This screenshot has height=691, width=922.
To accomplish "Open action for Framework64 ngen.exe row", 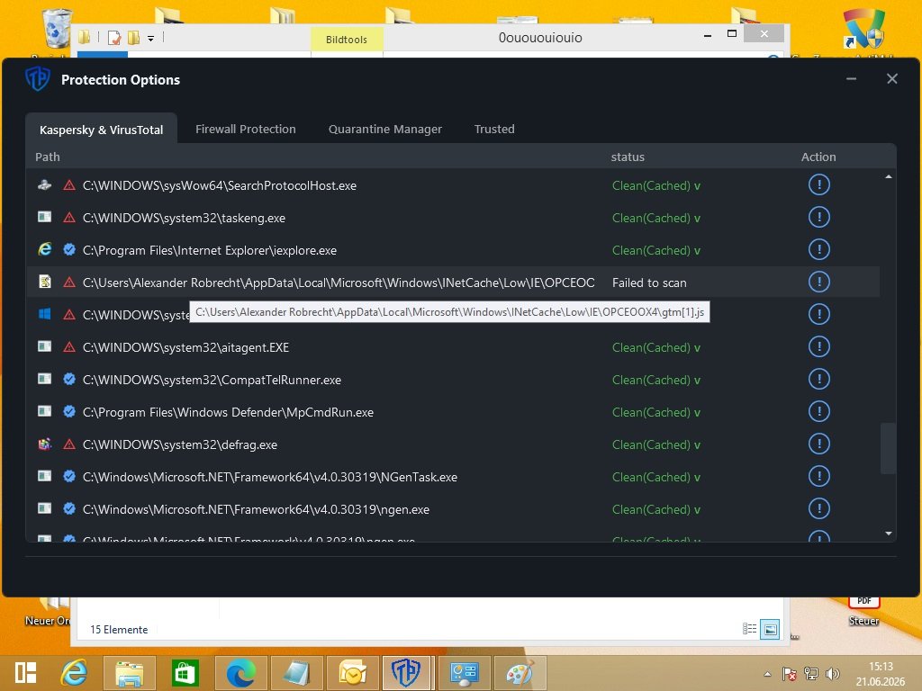I will [818, 507].
